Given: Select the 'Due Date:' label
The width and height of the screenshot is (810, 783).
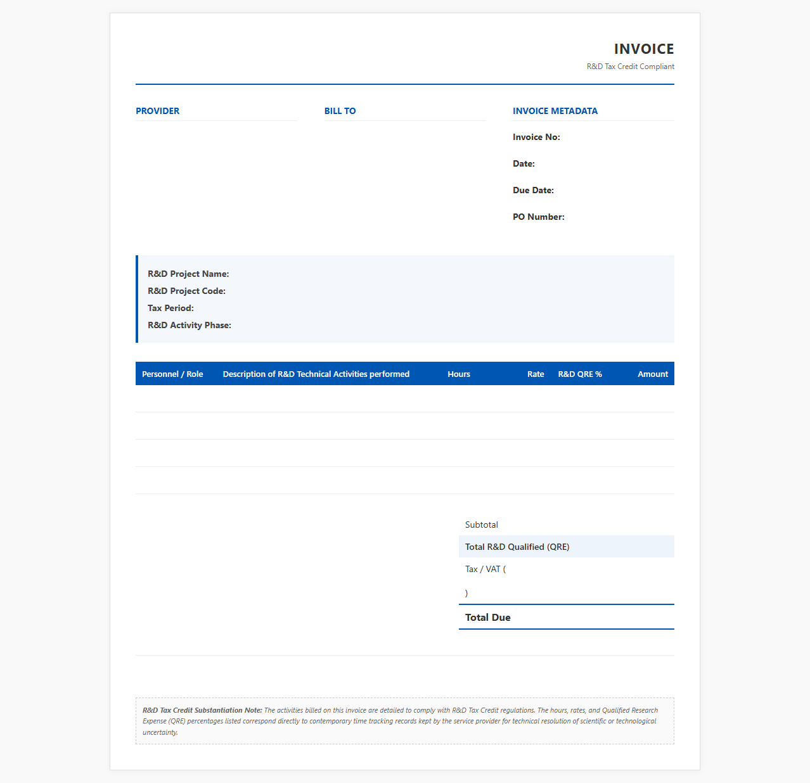Looking at the screenshot, I should [533, 190].
